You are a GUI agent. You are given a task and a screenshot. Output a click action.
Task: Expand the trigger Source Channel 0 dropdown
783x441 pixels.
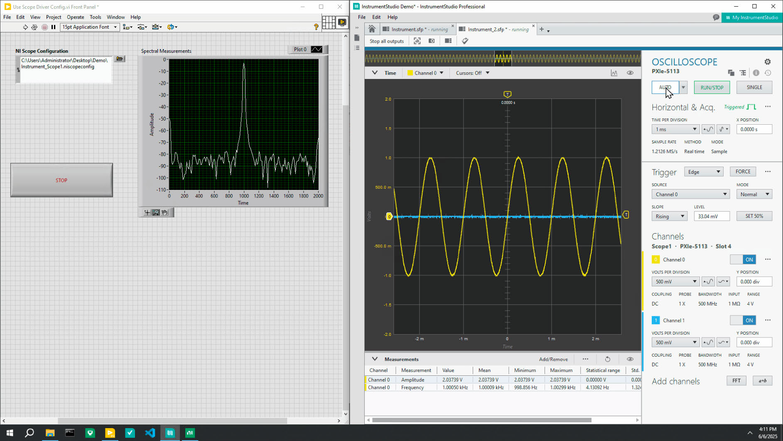(690, 194)
